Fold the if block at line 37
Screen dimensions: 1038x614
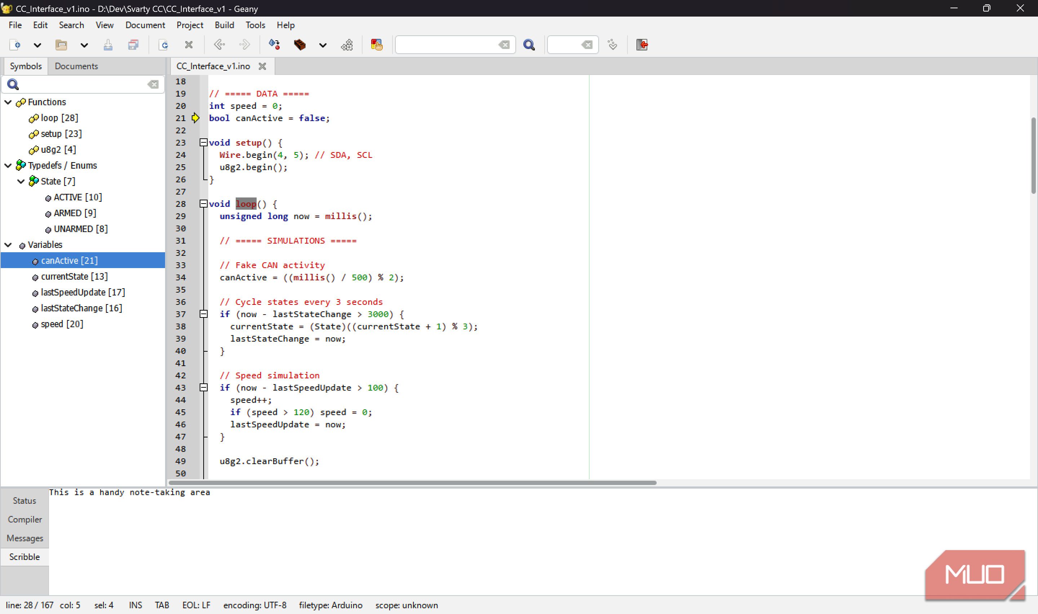203,314
